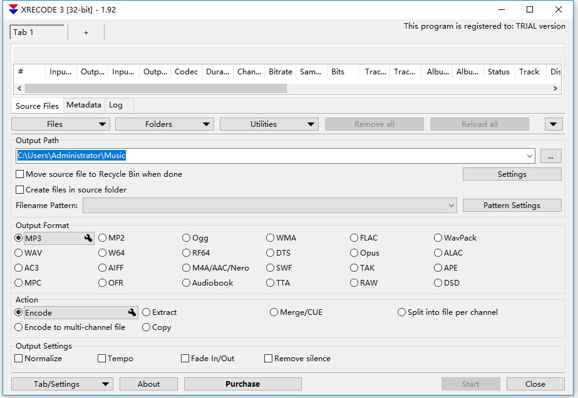Click the Track column header

529,72
